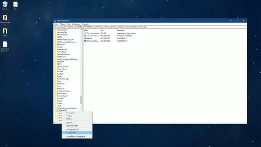Select the LicensingDiag key
This screenshot has width=261, height=147.
click(62, 32)
